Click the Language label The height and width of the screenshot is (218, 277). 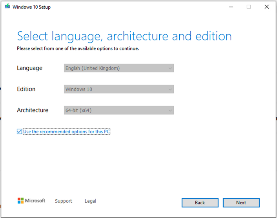click(x=30, y=68)
